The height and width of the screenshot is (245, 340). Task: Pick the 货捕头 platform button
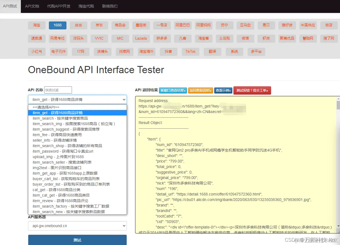coord(103,51)
